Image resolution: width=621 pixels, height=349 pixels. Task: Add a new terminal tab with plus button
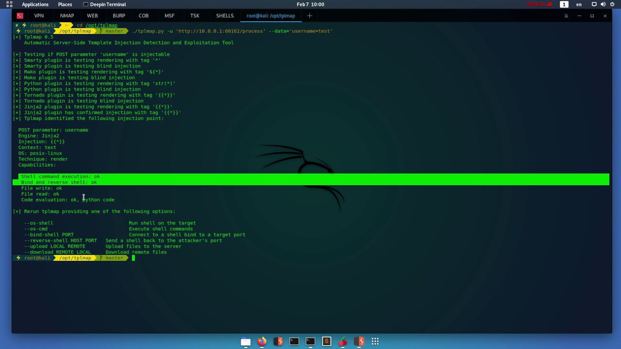coord(310,16)
